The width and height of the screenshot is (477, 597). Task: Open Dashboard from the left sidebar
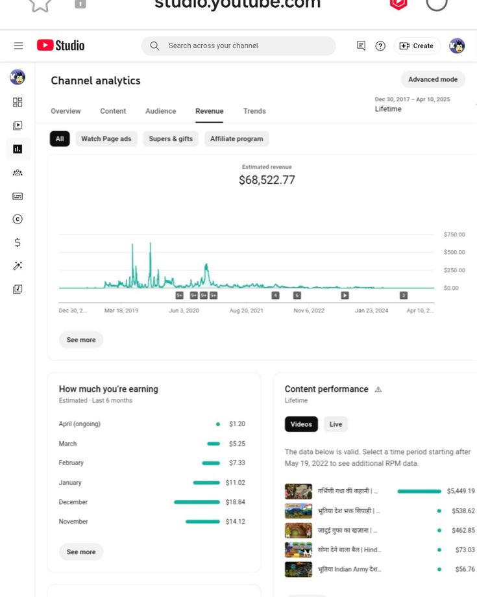[18, 102]
